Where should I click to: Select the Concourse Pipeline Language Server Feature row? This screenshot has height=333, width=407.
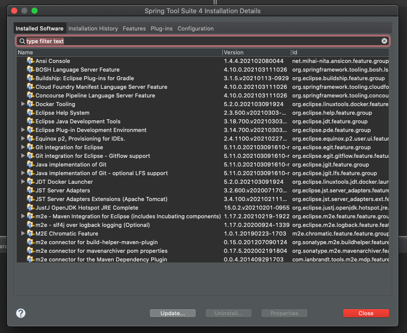click(x=202, y=95)
